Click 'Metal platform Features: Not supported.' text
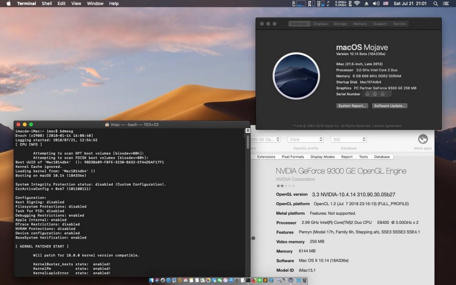This screenshot has height=285, width=456. coord(316,213)
